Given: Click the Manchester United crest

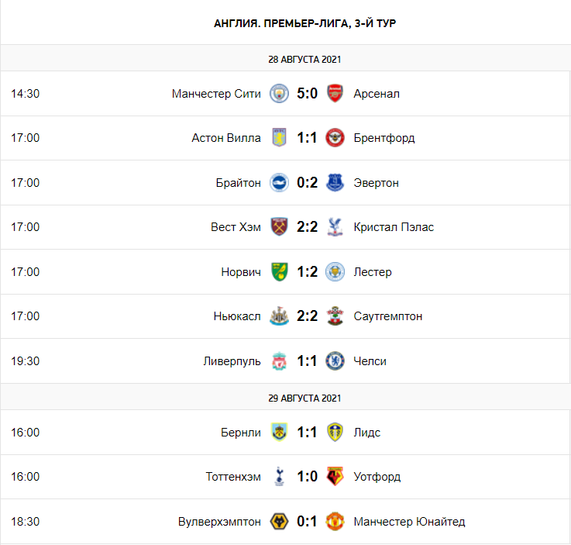Looking at the screenshot, I should tap(335, 521).
